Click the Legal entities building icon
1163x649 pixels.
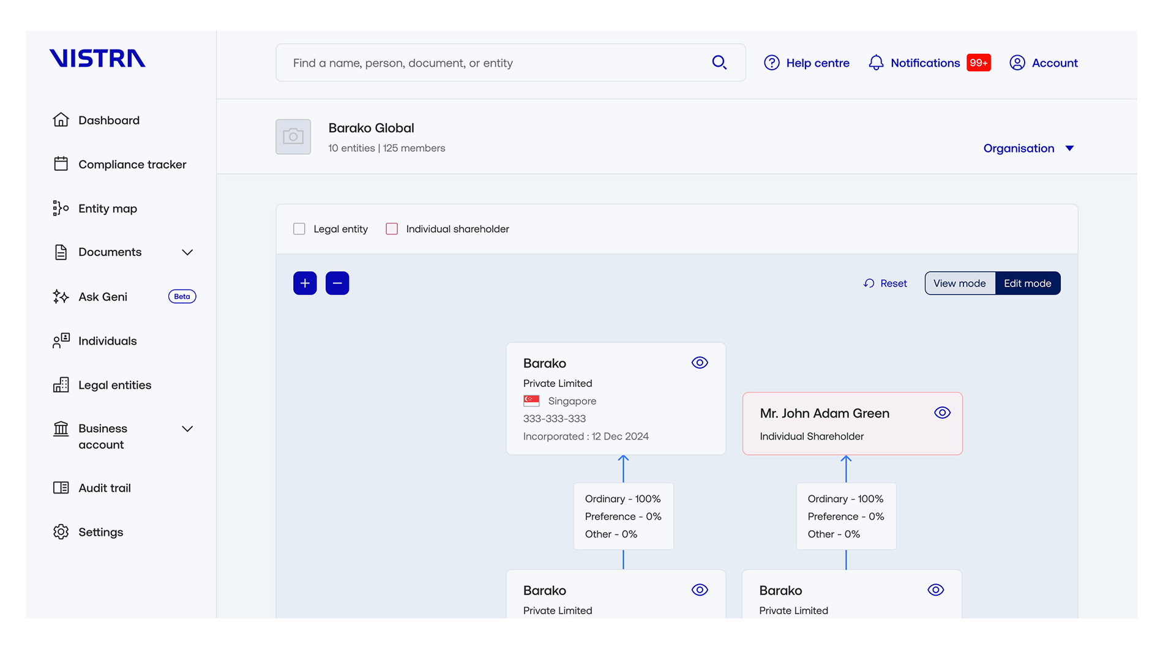(x=61, y=385)
